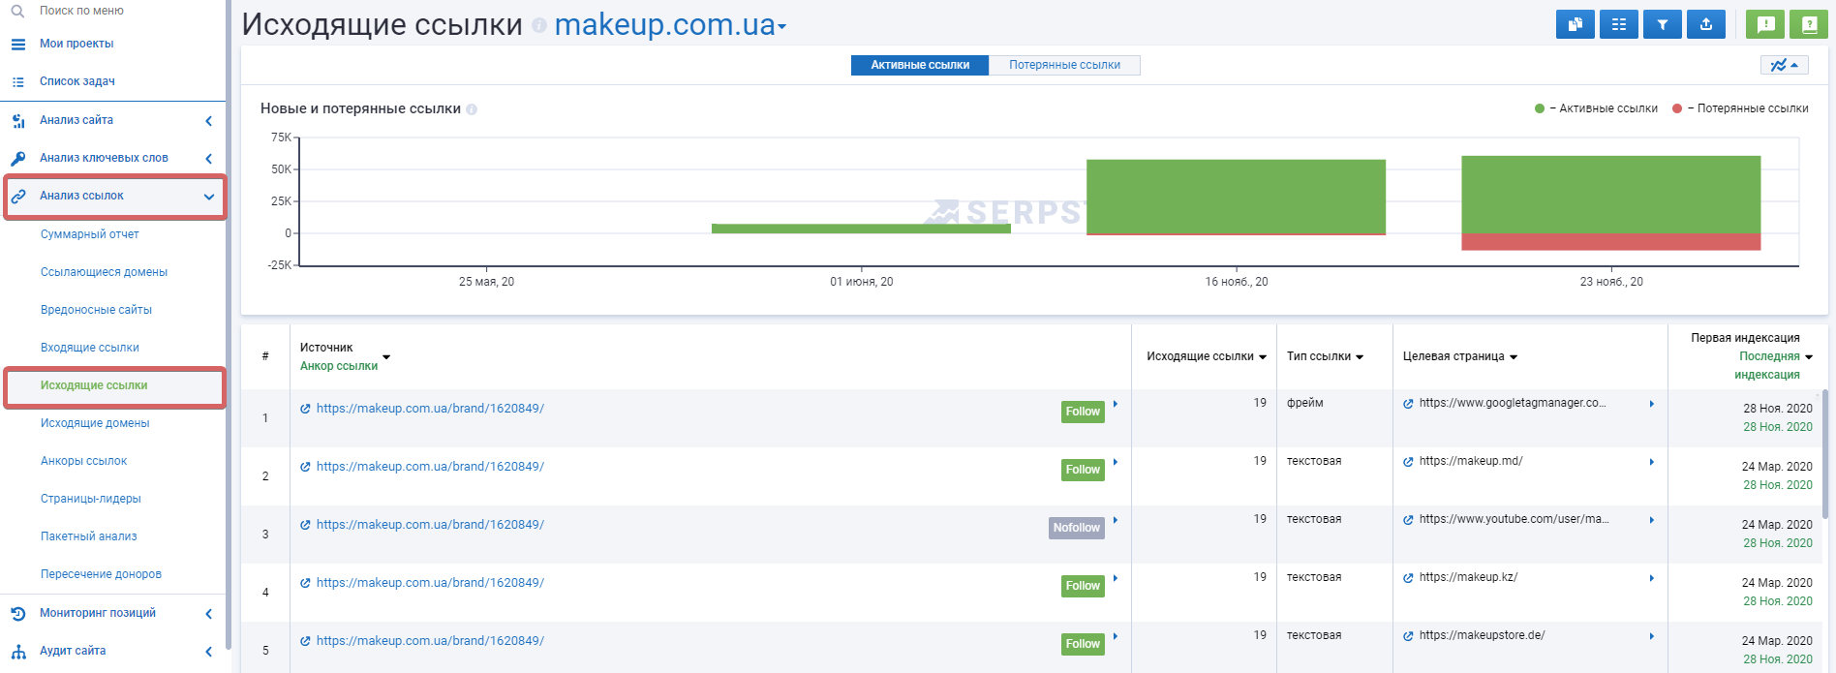Click the export upload icon button

[x=1705, y=24]
